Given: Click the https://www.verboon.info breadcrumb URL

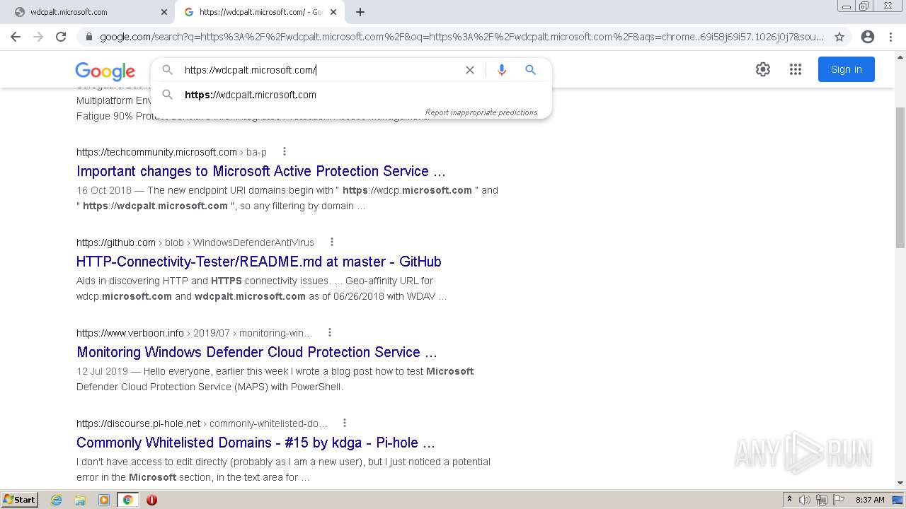Looking at the screenshot, I should [130, 333].
